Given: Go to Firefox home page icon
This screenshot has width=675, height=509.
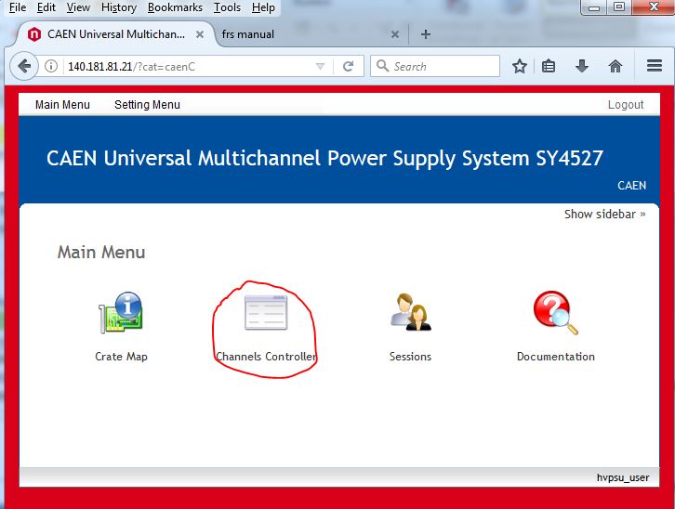Looking at the screenshot, I should [x=615, y=66].
